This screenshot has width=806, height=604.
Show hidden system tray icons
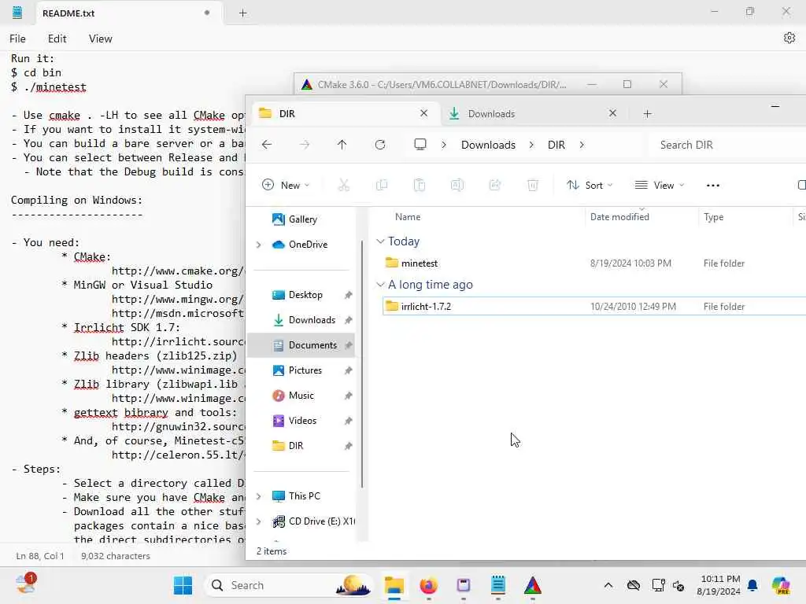point(608,585)
